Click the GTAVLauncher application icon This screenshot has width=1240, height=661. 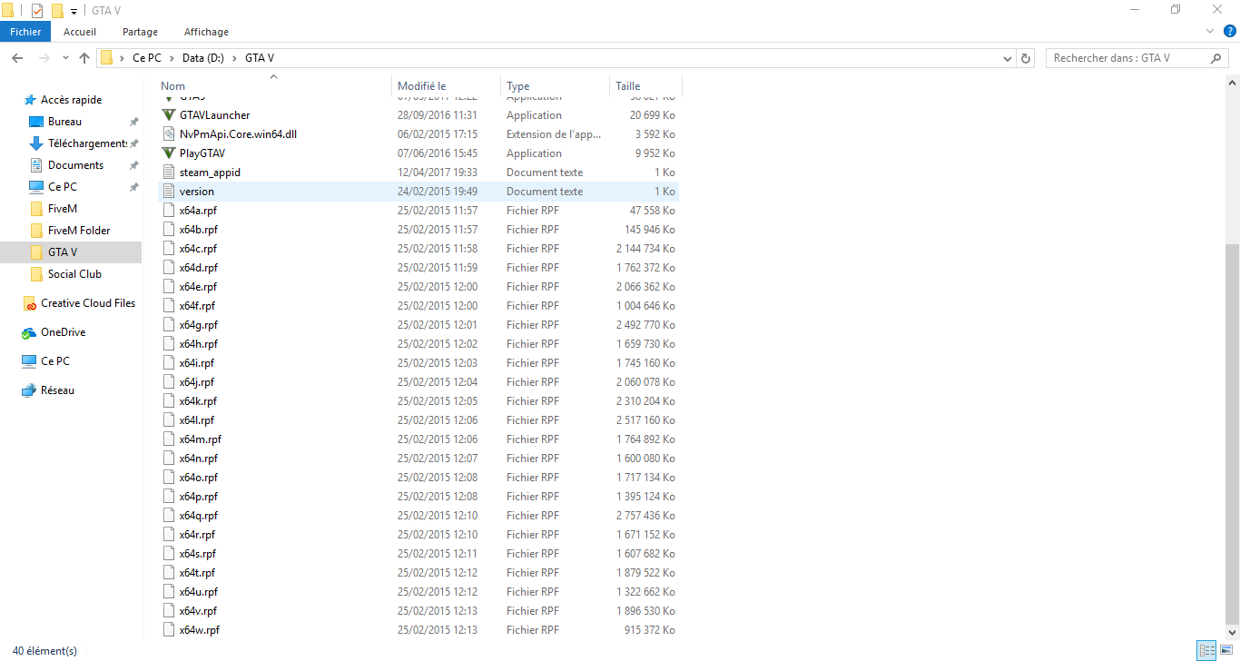pos(169,115)
